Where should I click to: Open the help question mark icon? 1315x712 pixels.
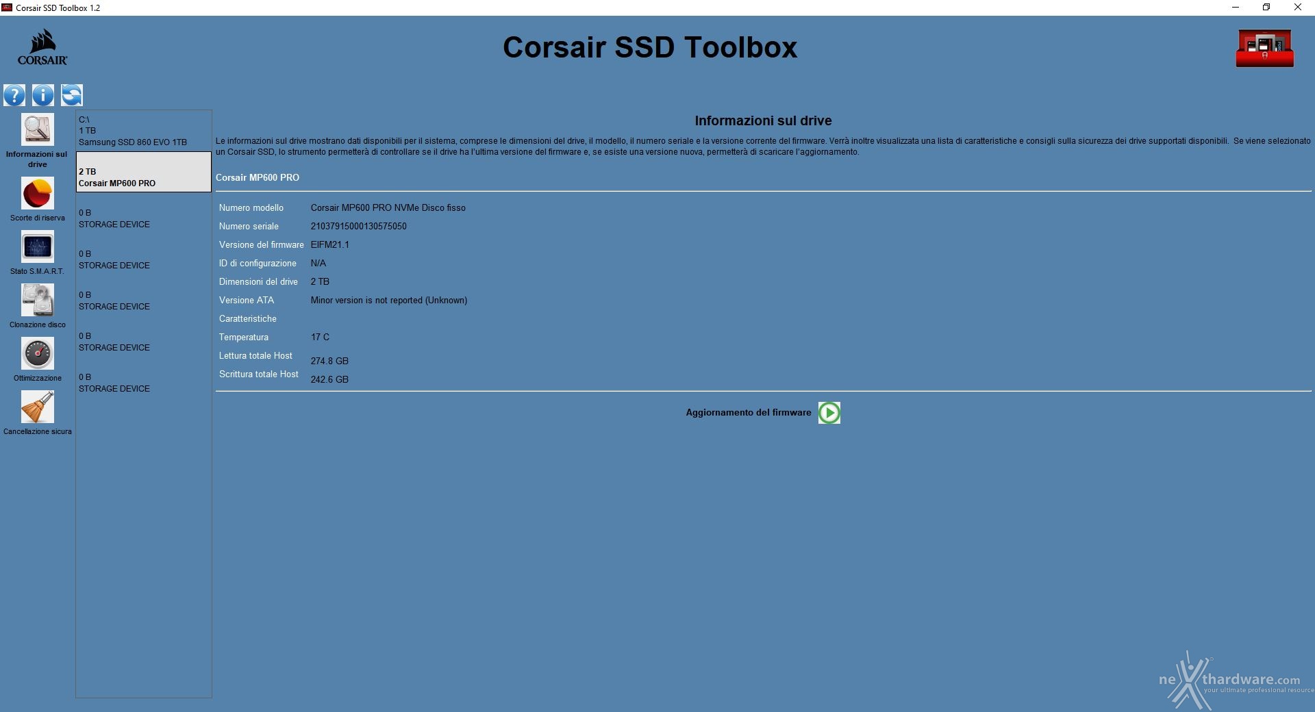point(14,95)
